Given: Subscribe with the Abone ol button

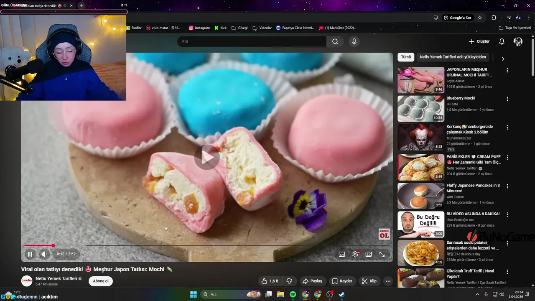Looking at the screenshot, I should click(x=101, y=281).
